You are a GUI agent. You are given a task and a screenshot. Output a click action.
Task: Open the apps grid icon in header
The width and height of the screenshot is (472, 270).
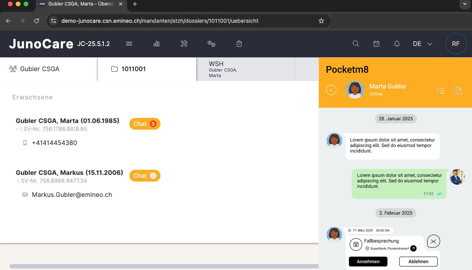(x=129, y=44)
